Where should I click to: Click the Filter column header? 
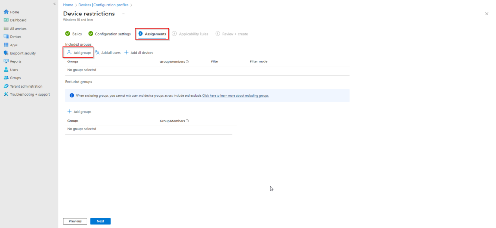pyautogui.click(x=215, y=61)
